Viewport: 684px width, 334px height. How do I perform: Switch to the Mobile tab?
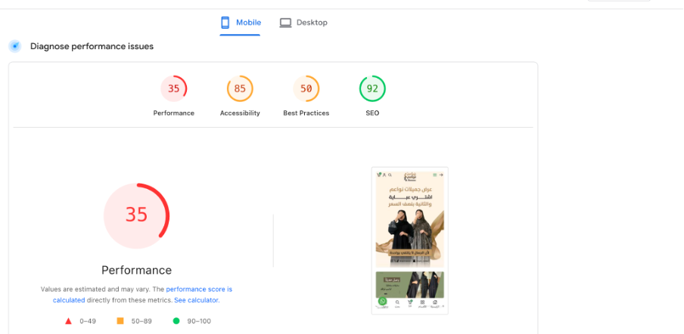(x=241, y=23)
